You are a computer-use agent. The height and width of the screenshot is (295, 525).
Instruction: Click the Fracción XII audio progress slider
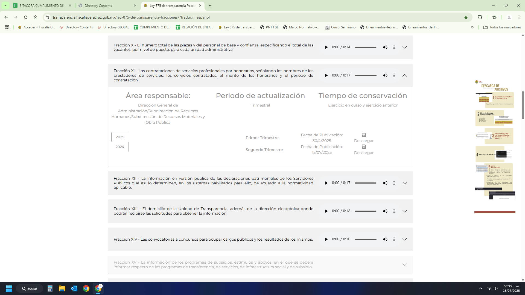[x=365, y=183]
